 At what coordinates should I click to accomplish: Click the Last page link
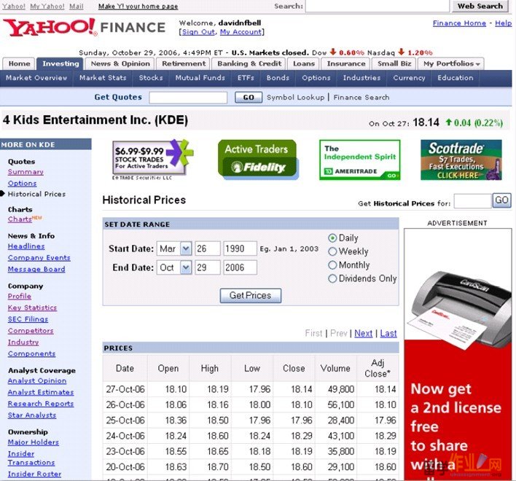[x=388, y=333]
